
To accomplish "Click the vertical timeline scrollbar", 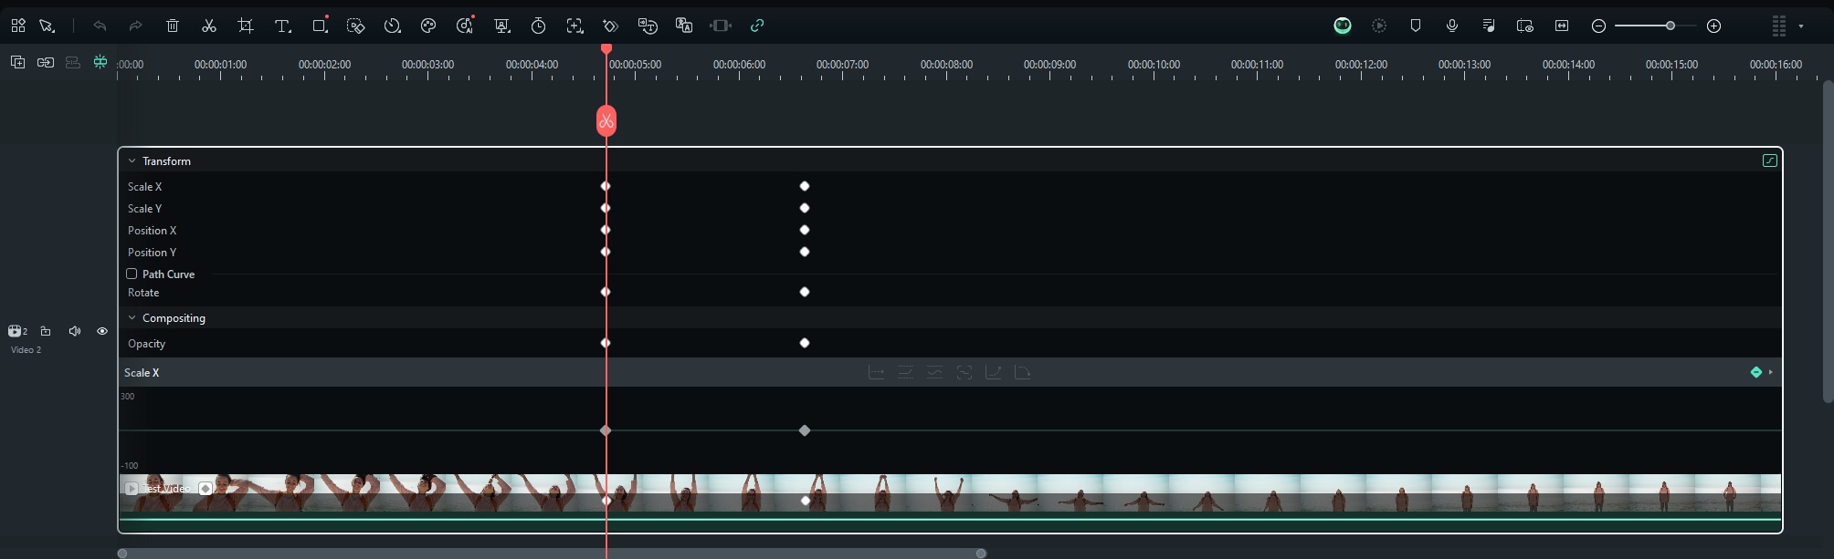I will [1828, 242].
